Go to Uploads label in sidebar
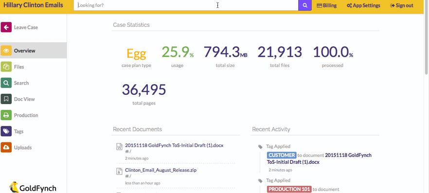The width and height of the screenshot is (429, 193). tap(23, 147)
